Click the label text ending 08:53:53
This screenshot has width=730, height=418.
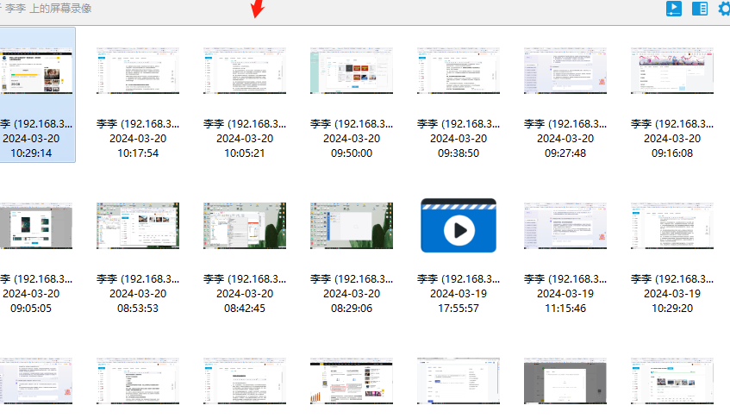click(x=138, y=301)
